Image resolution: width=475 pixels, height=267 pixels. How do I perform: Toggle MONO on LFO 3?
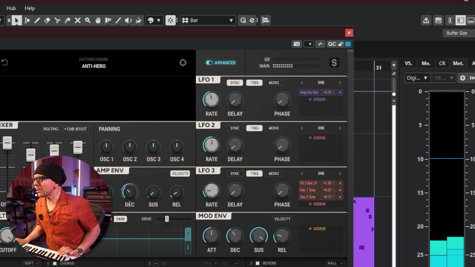(x=274, y=174)
